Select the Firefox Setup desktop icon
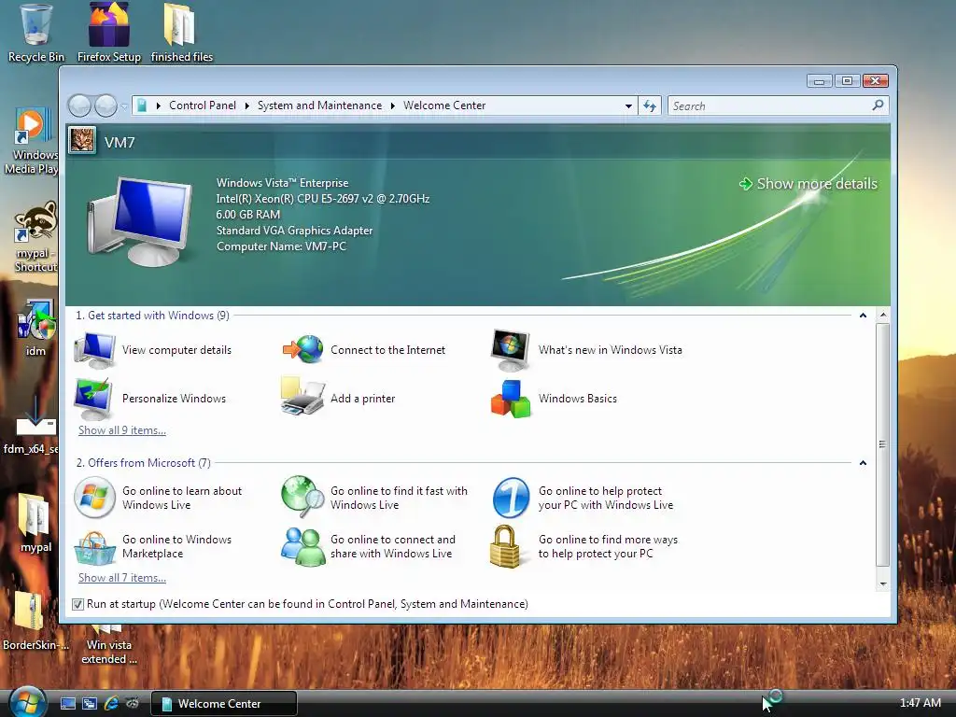956x717 pixels. pyautogui.click(x=109, y=33)
